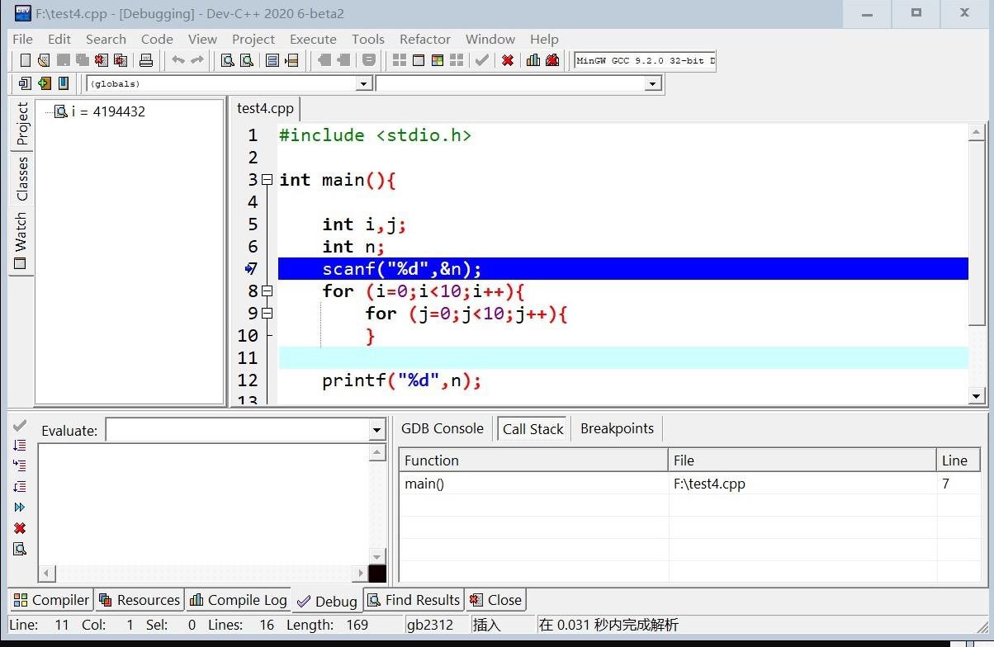The width and height of the screenshot is (994, 647).
Task: Stop debugging with red X in debug panel
Action: tap(20, 528)
